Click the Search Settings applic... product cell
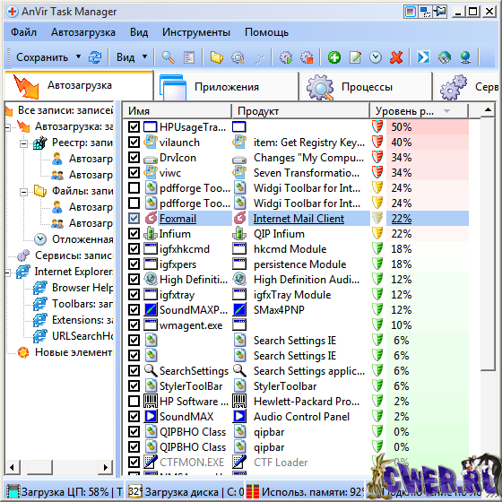The image size is (502, 502). coord(309,371)
